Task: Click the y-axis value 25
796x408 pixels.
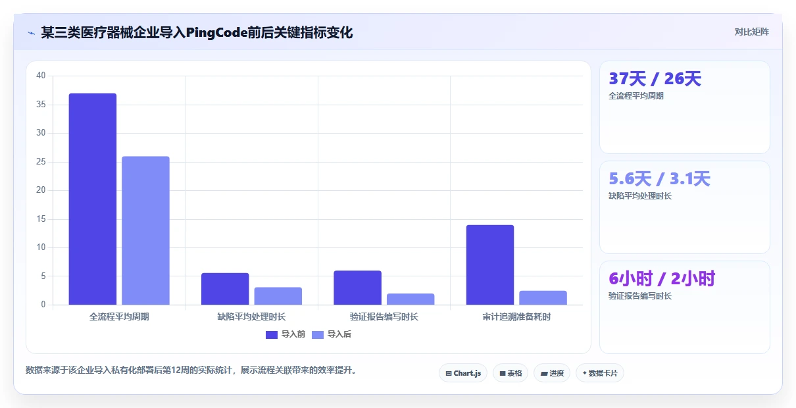Action: pos(41,162)
